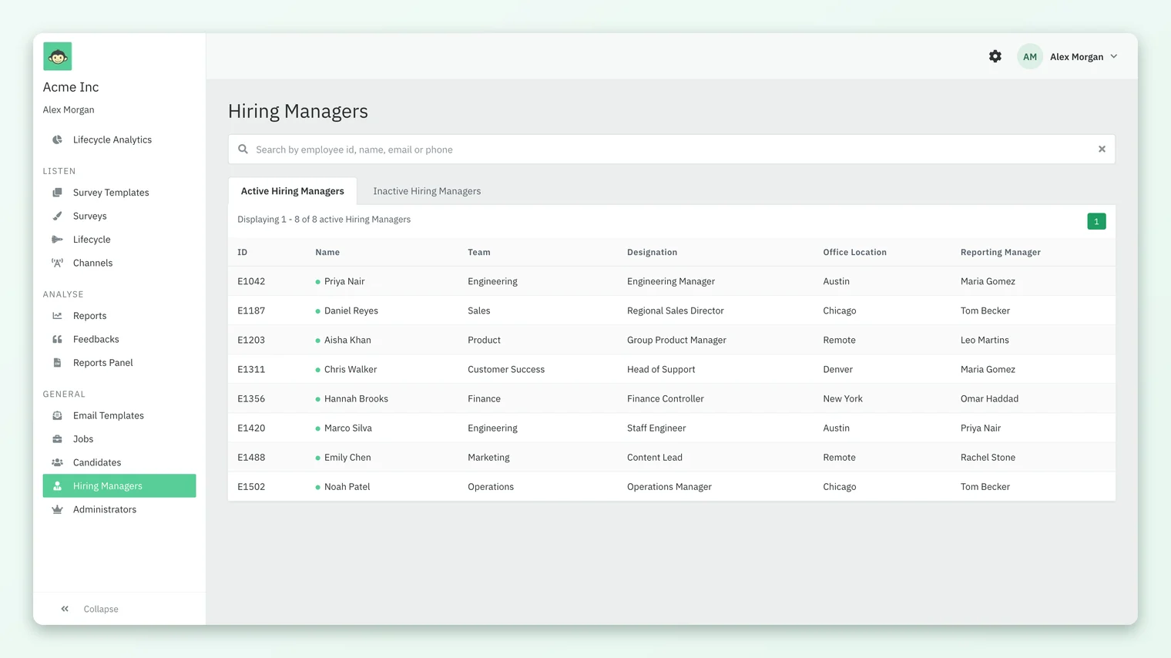Viewport: 1171px width, 658px height.
Task: Click 'Staff Engineer' designation cell
Action: [656, 428]
